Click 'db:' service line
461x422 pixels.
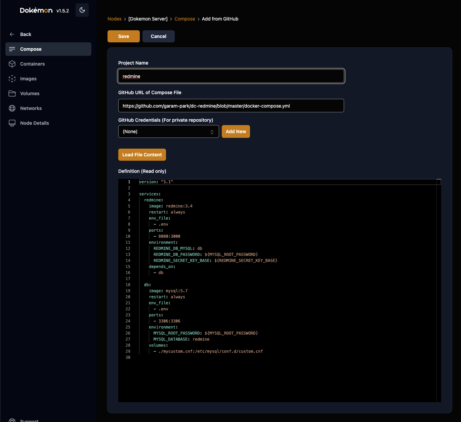tap(148, 285)
